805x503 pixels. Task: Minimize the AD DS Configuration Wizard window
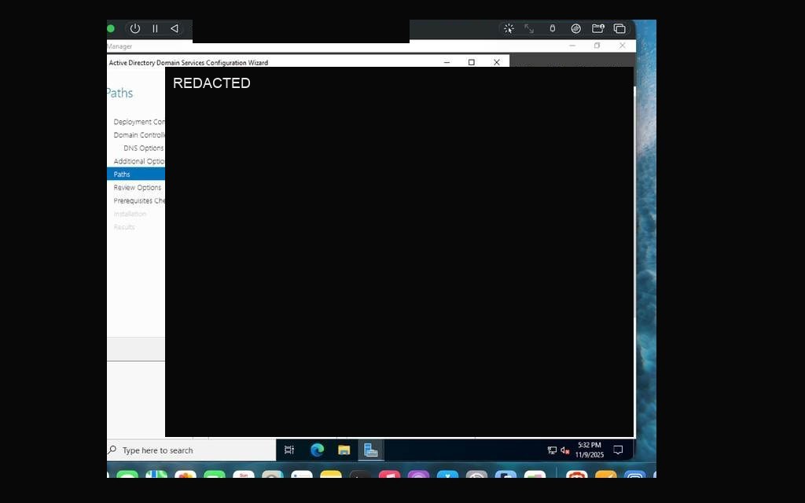[447, 62]
